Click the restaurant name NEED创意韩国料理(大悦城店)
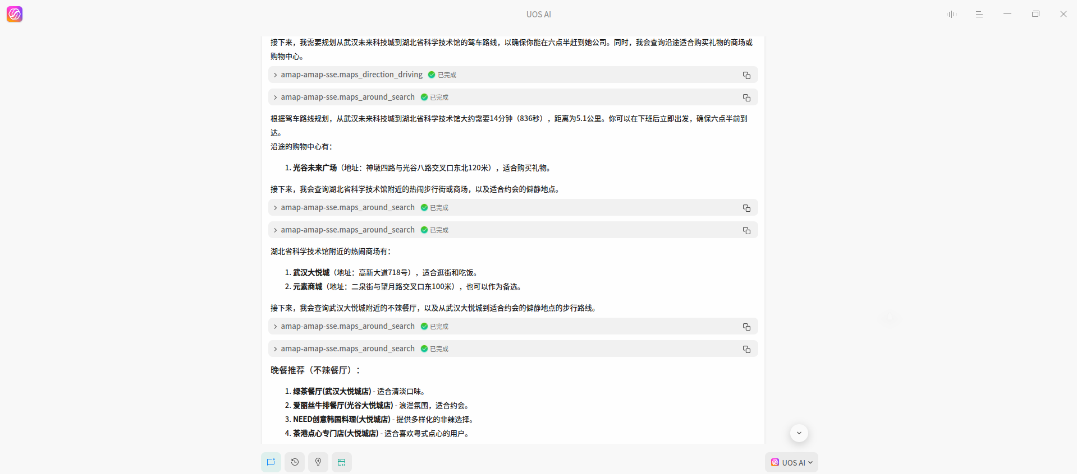 click(x=341, y=420)
